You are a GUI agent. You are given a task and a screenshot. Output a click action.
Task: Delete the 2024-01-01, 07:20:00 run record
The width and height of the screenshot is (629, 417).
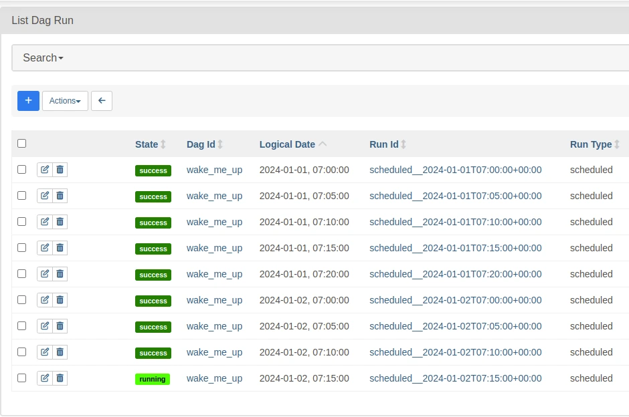point(60,274)
